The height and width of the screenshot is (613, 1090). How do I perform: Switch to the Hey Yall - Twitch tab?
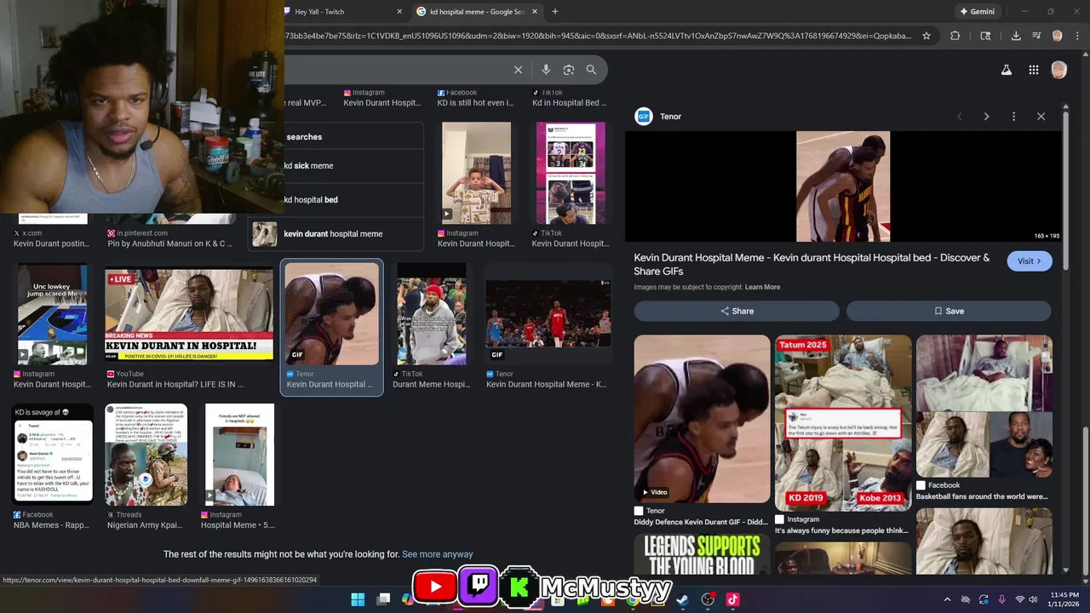pos(341,12)
